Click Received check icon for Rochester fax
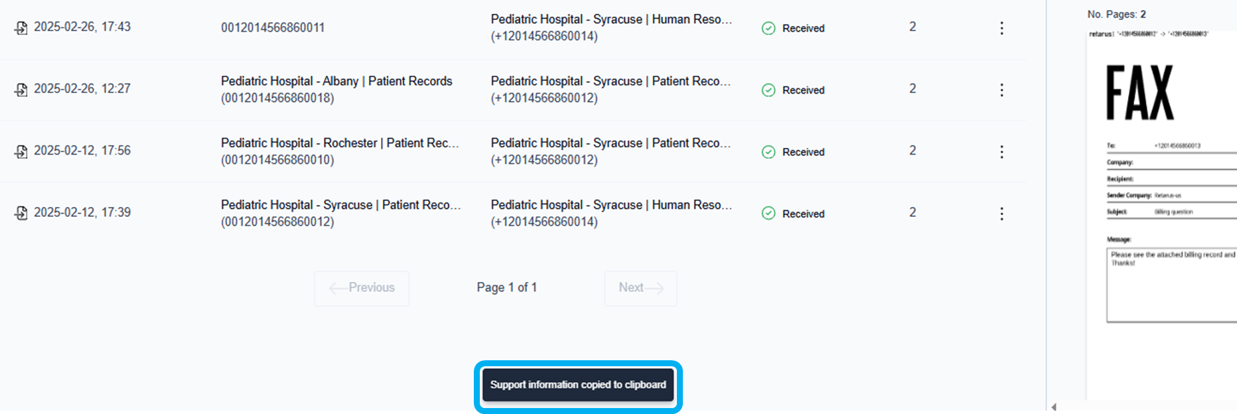The image size is (1237, 414). [x=768, y=152]
